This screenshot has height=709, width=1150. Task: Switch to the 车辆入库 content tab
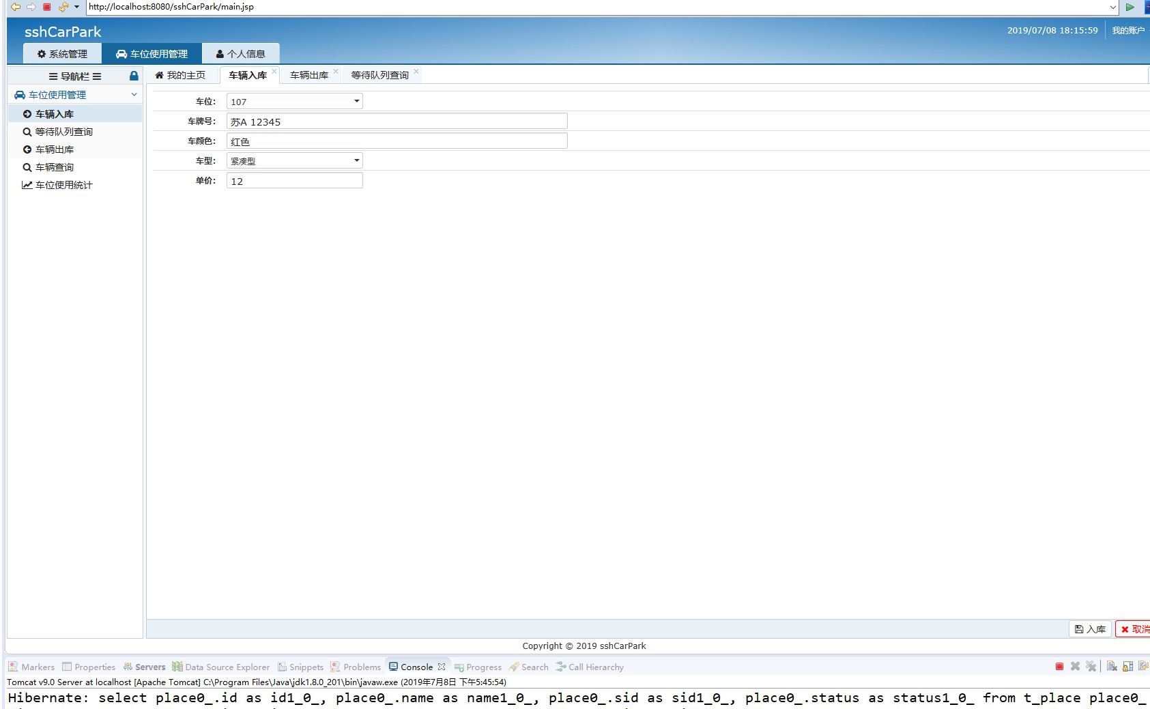tap(248, 75)
